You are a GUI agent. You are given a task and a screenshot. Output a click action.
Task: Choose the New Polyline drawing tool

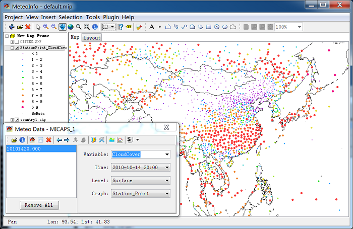pos(168,27)
